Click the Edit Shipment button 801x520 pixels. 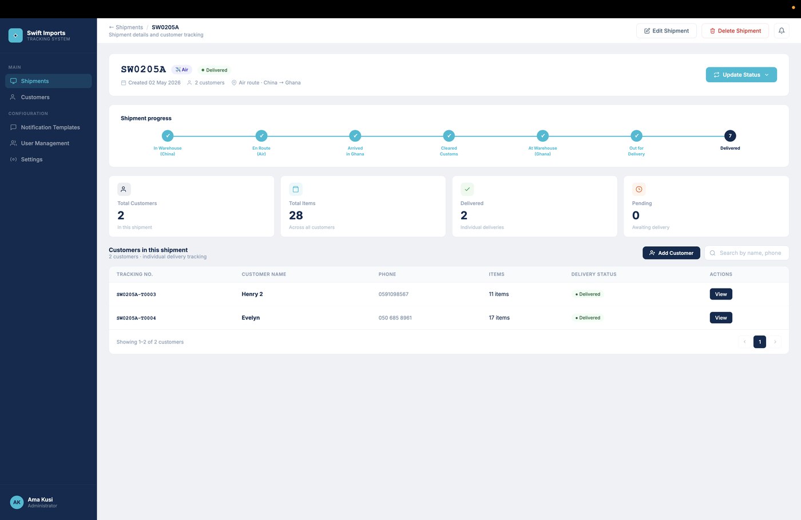point(667,31)
